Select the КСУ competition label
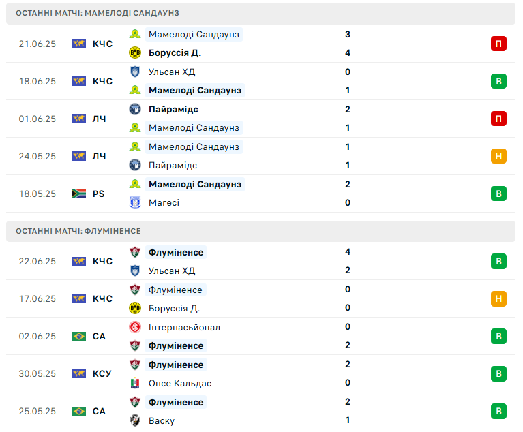The image size is (523, 432). coord(102,373)
